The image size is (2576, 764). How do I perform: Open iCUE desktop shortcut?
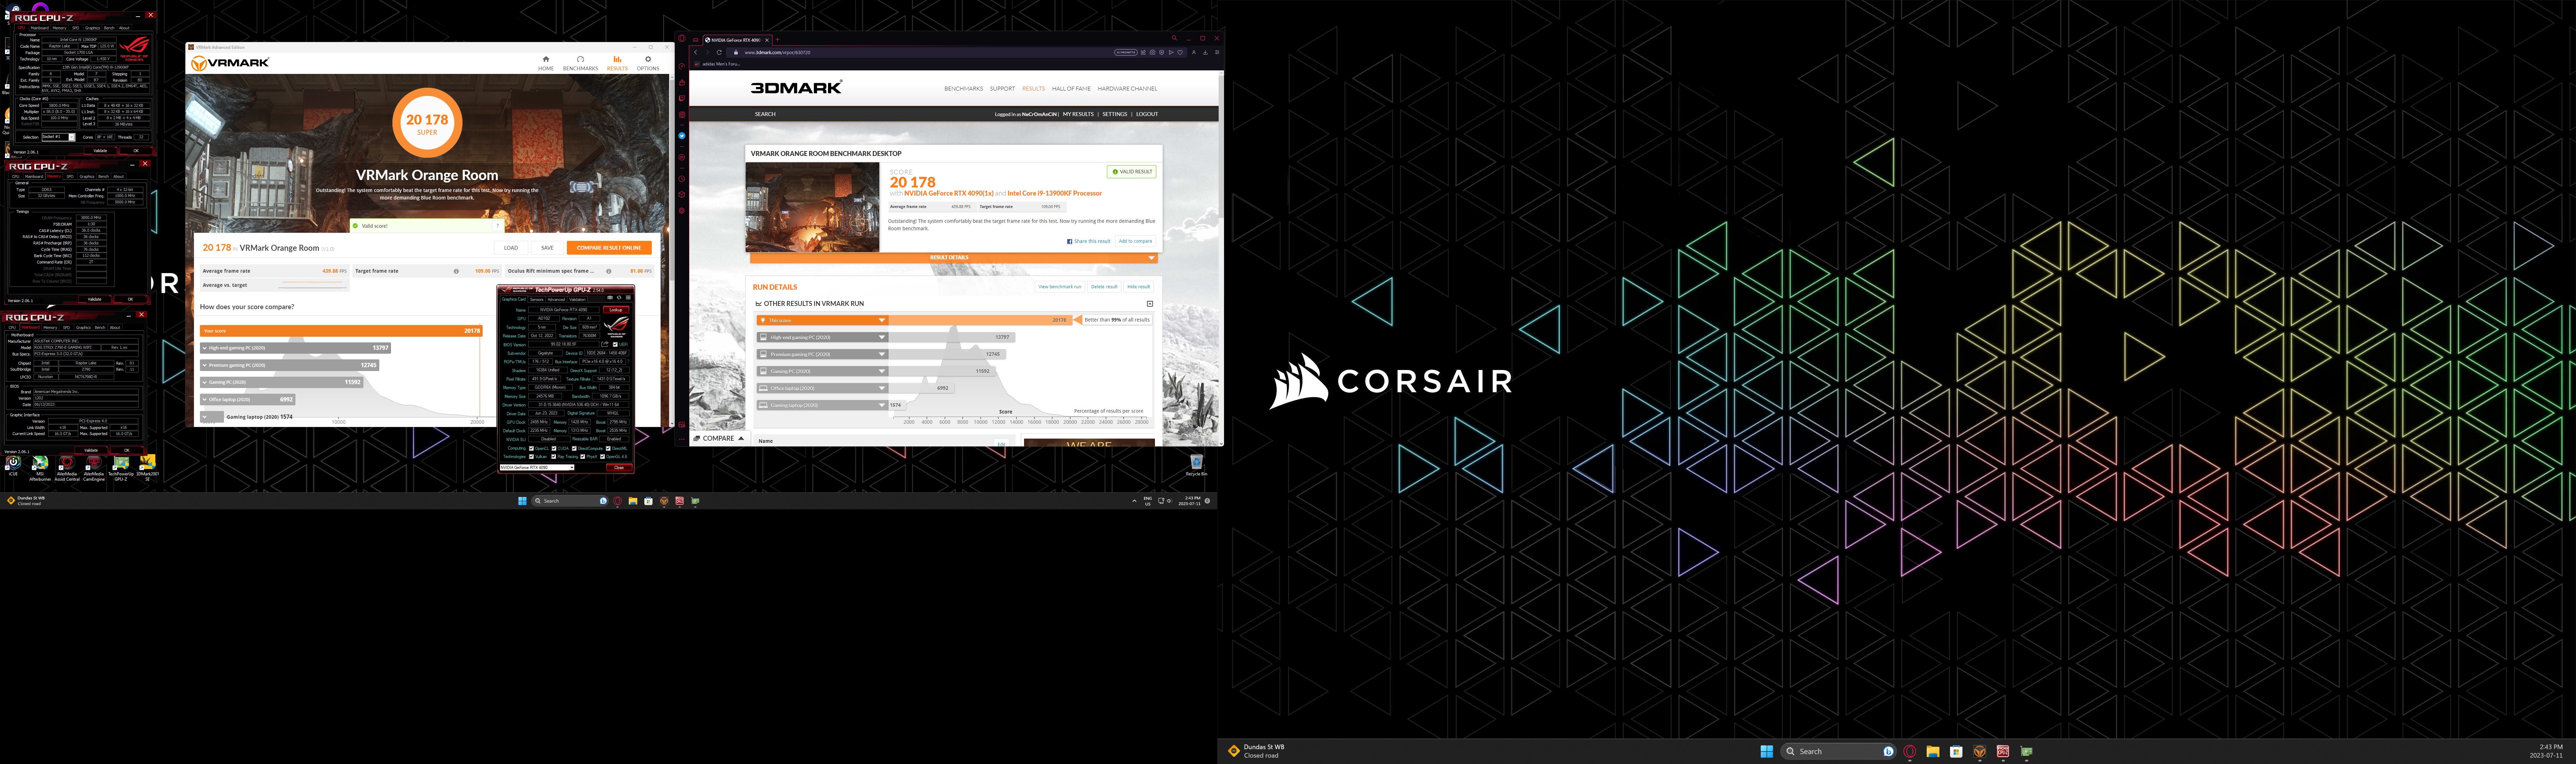point(13,466)
